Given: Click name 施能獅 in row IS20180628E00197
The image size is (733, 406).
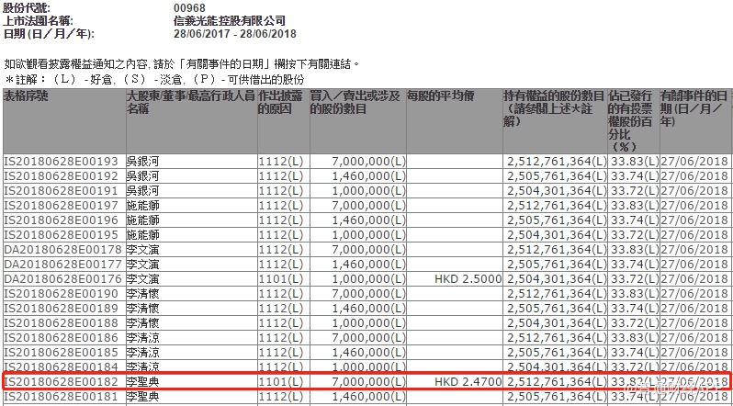Looking at the screenshot, I should pyautogui.click(x=142, y=206).
